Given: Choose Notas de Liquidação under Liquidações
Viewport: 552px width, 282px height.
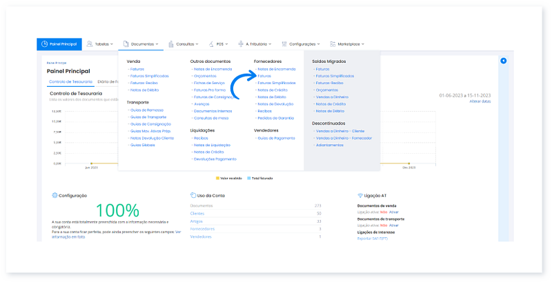Looking at the screenshot, I should (x=212, y=145).
